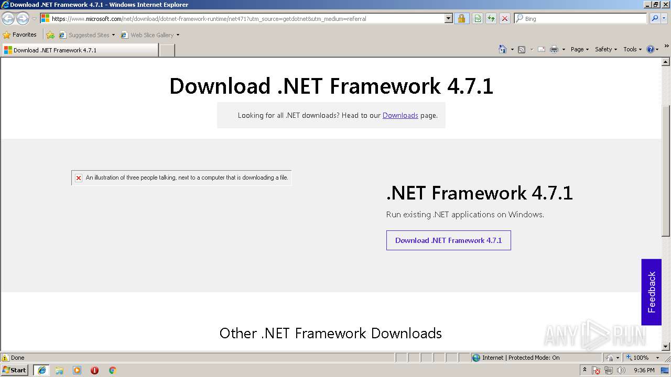Follow the Downloads link

[x=401, y=115]
